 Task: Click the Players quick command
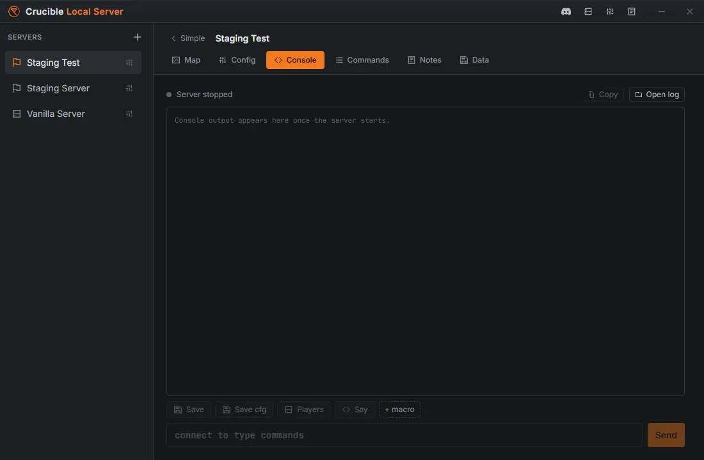pos(305,410)
